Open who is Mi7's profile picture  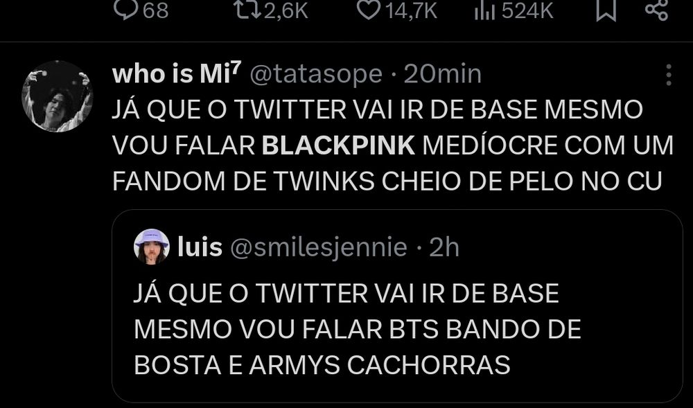click(58, 96)
